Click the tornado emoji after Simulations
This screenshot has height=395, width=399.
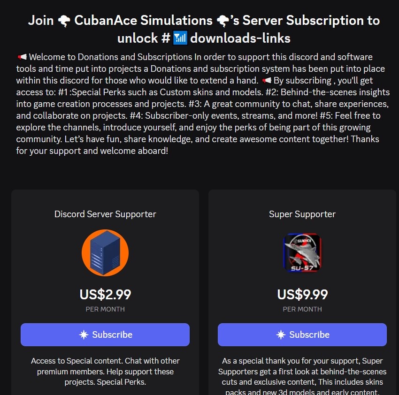223,21
